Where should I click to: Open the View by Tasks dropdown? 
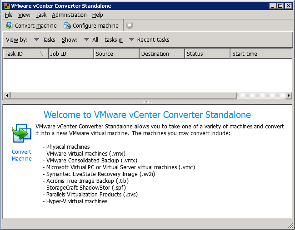pyautogui.click(x=37, y=40)
